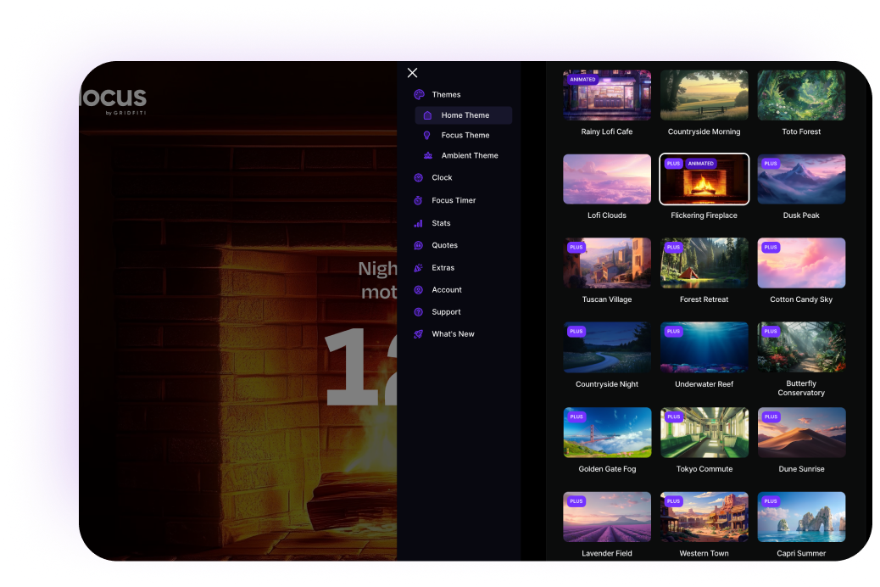Select the Themes palette icon
This screenshot has width=880, height=587.
[x=418, y=94]
